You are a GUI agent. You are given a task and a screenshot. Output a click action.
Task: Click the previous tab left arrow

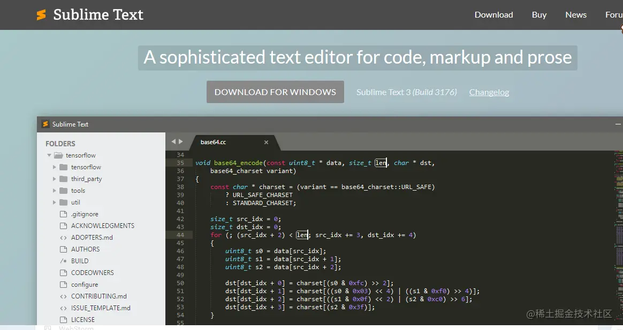pyautogui.click(x=173, y=142)
